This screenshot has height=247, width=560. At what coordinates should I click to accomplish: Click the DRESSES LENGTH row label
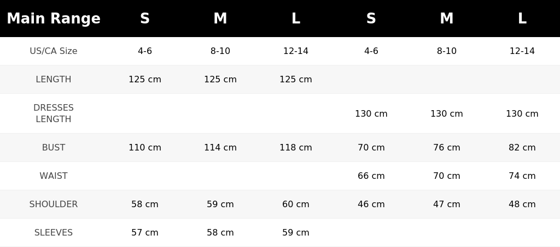pyautogui.click(x=54, y=113)
